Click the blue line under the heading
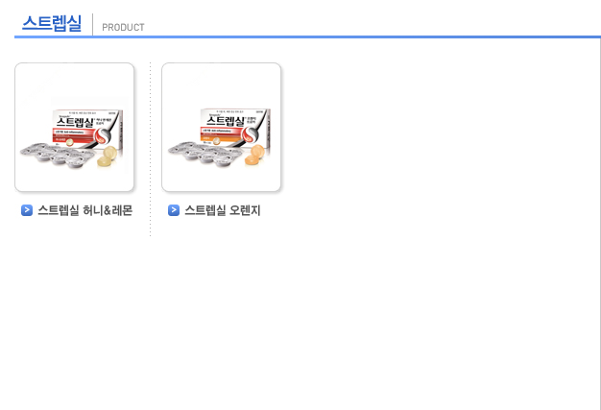 pyautogui.click(x=307, y=37)
